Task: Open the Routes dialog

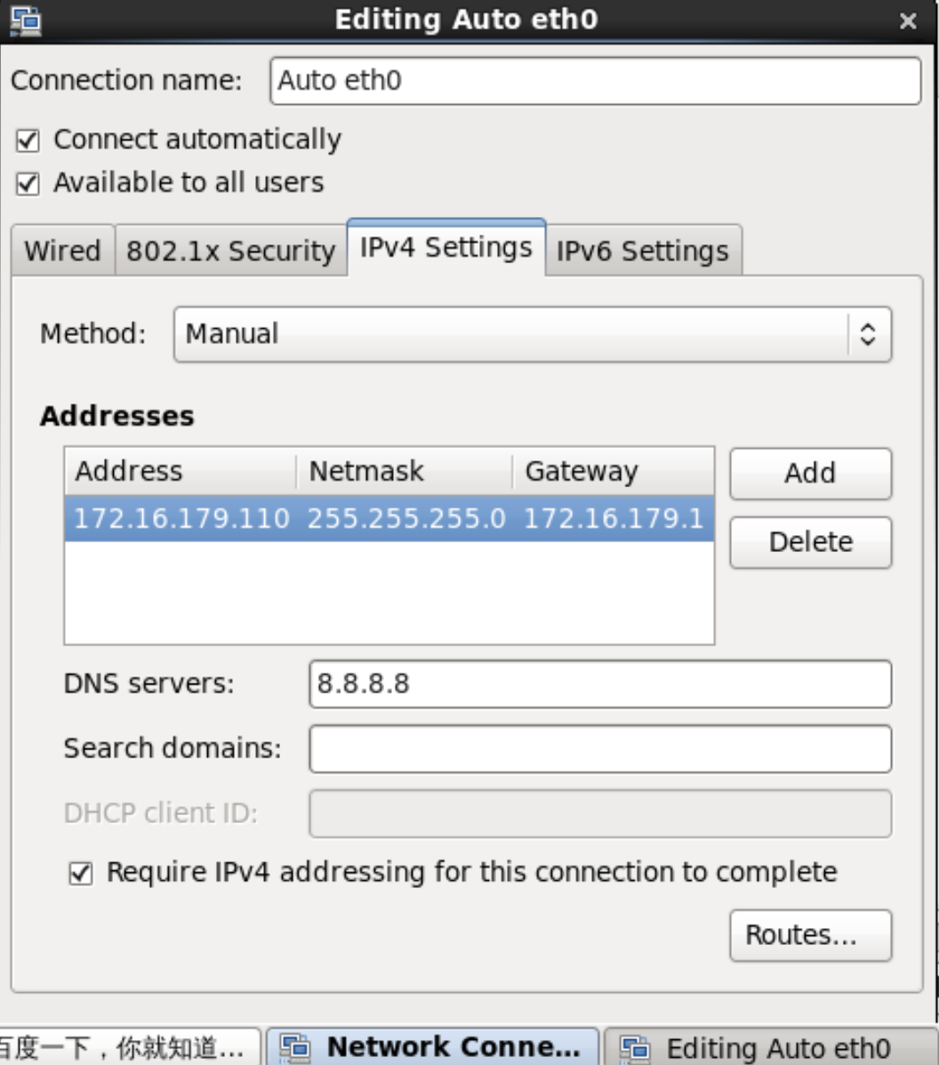Action: [x=810, y=935]
